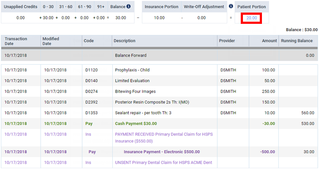
Task: Click the info icon beside Write-Off Adjustment
Action: (x=231, y=6)
